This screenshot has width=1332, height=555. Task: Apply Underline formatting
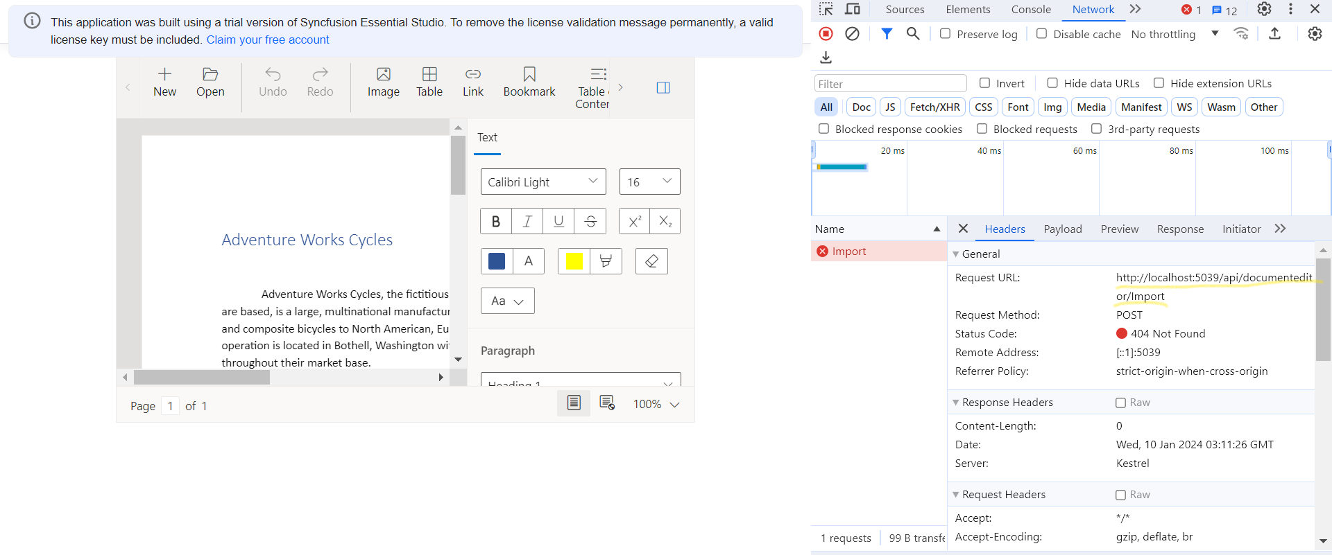pos(558,222)
